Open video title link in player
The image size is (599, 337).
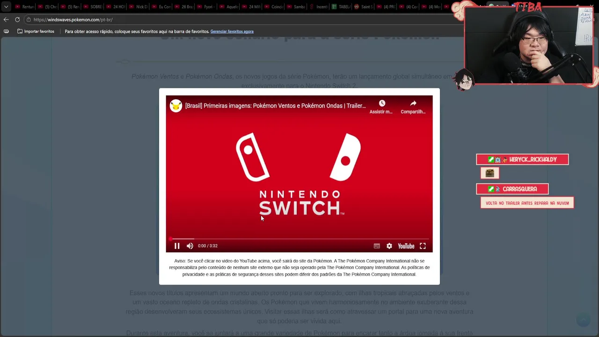click(x=275, y=106)
